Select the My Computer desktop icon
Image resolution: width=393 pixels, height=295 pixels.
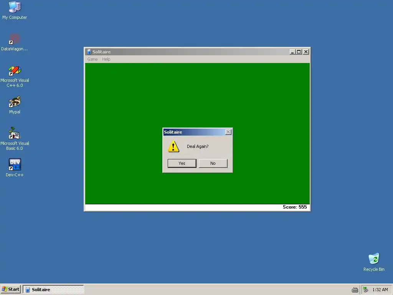point(15,10)
